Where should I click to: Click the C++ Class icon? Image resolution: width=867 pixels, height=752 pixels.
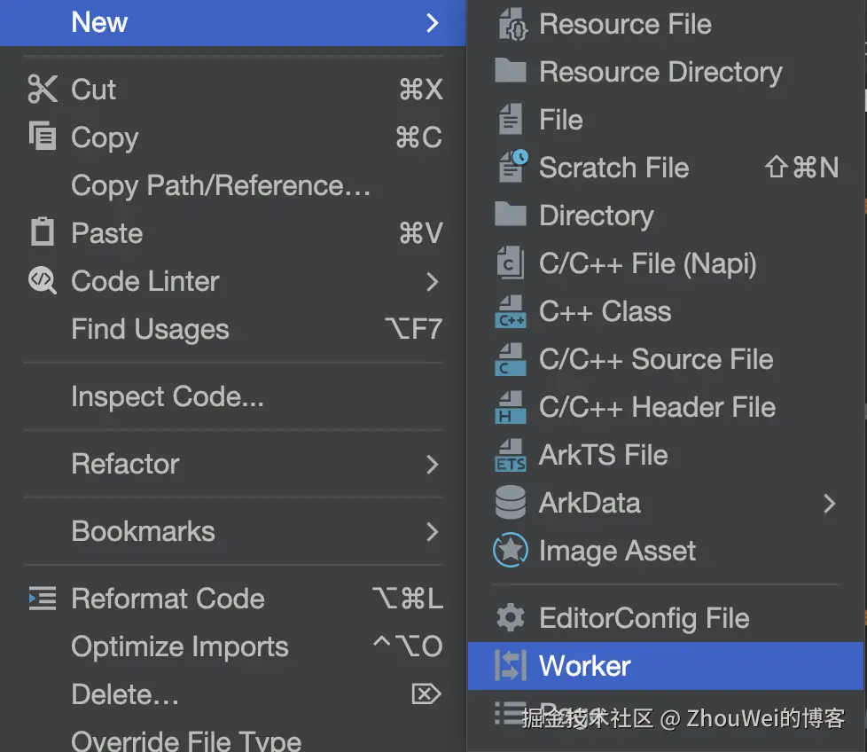(511, 312)
